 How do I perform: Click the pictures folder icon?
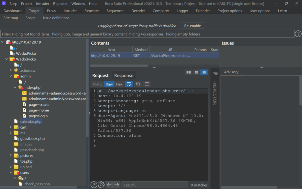click(x=16, y=155)
